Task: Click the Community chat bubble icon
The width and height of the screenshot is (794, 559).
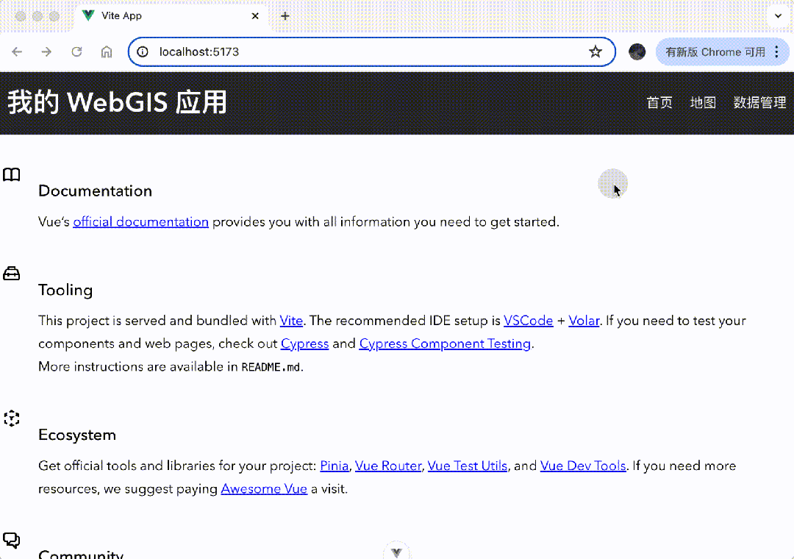Action: (x=11, y=540)
